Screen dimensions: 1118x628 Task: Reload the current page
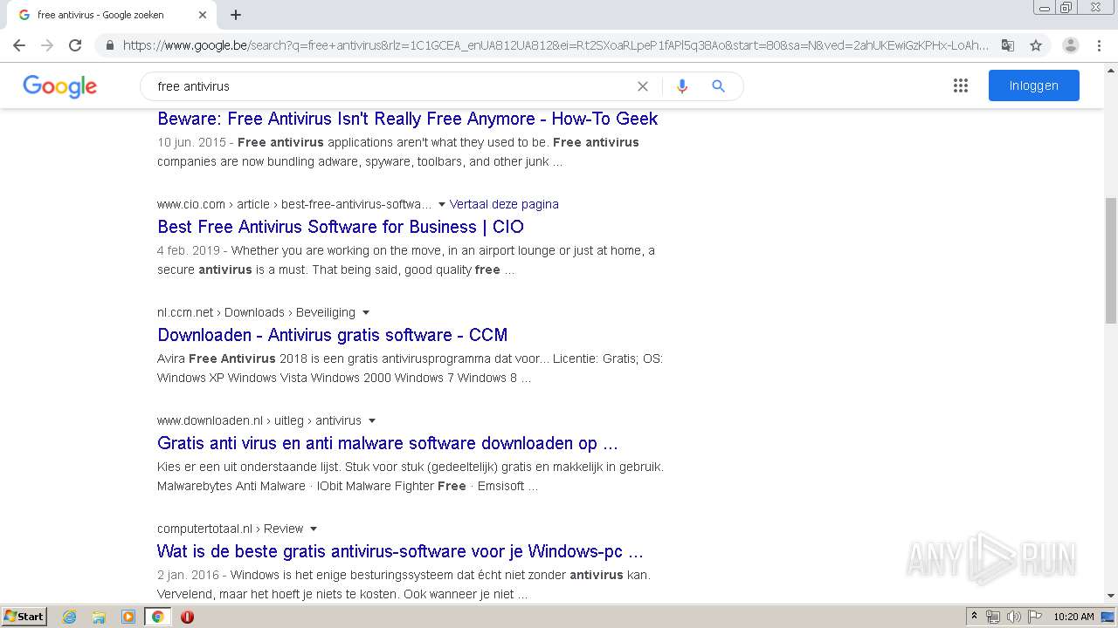(x=75, y=45)
